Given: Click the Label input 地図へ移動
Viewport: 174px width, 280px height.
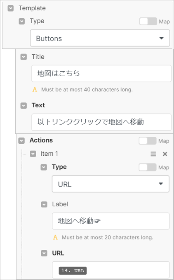Looking at the screenshot, I should (x=111, y=221).
